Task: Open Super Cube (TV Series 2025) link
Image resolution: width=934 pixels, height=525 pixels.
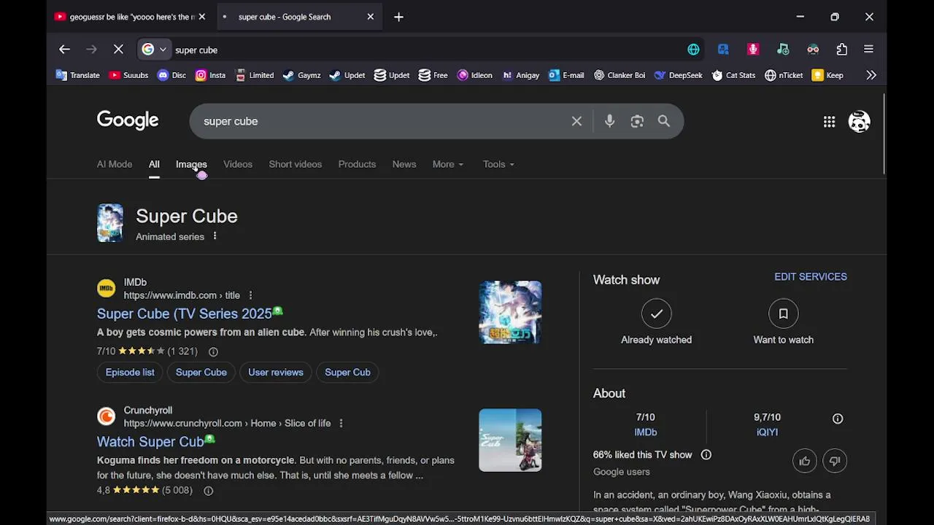Action: coord(184,314)
